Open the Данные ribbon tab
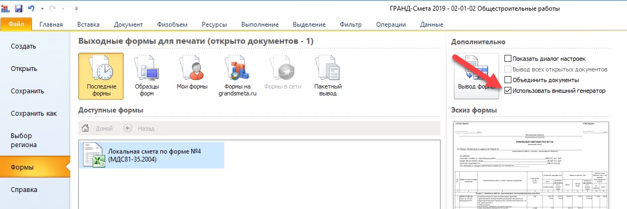 click(431, 25)
